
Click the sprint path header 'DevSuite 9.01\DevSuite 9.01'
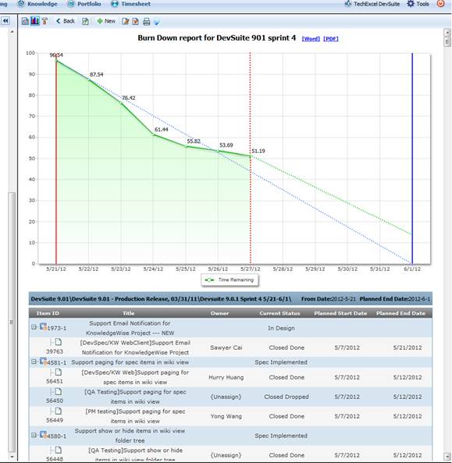tap(70, 299)
